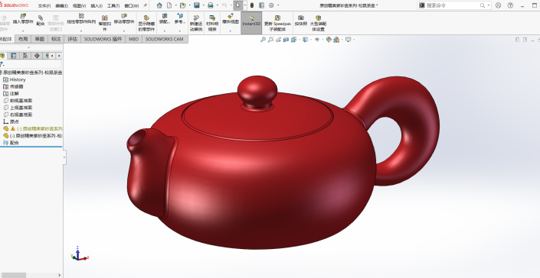Open the 视图(V) View menu
540x278 pixels.
click(80, 6)
